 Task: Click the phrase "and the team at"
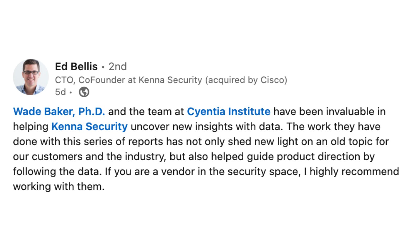click(x=146, y=111)
